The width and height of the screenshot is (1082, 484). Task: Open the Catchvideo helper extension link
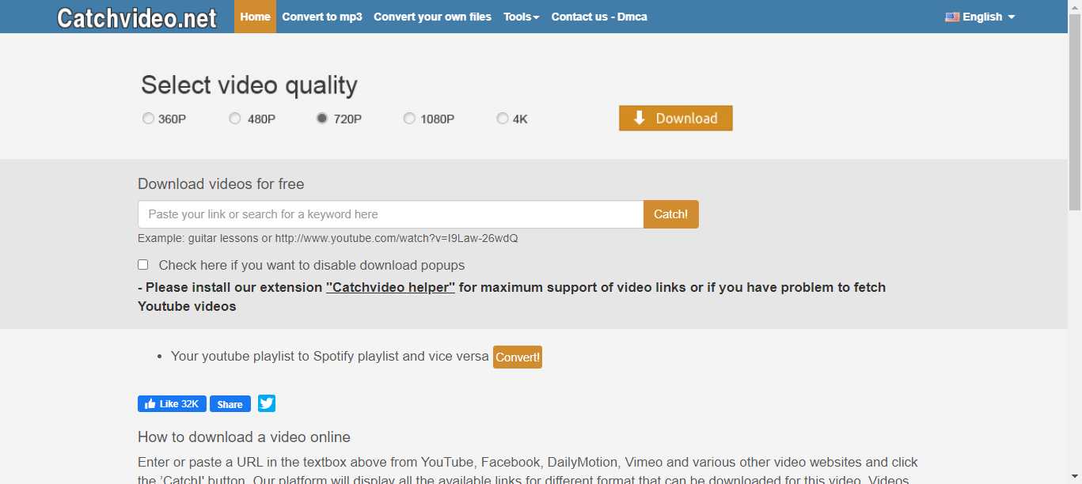point(390,287)
